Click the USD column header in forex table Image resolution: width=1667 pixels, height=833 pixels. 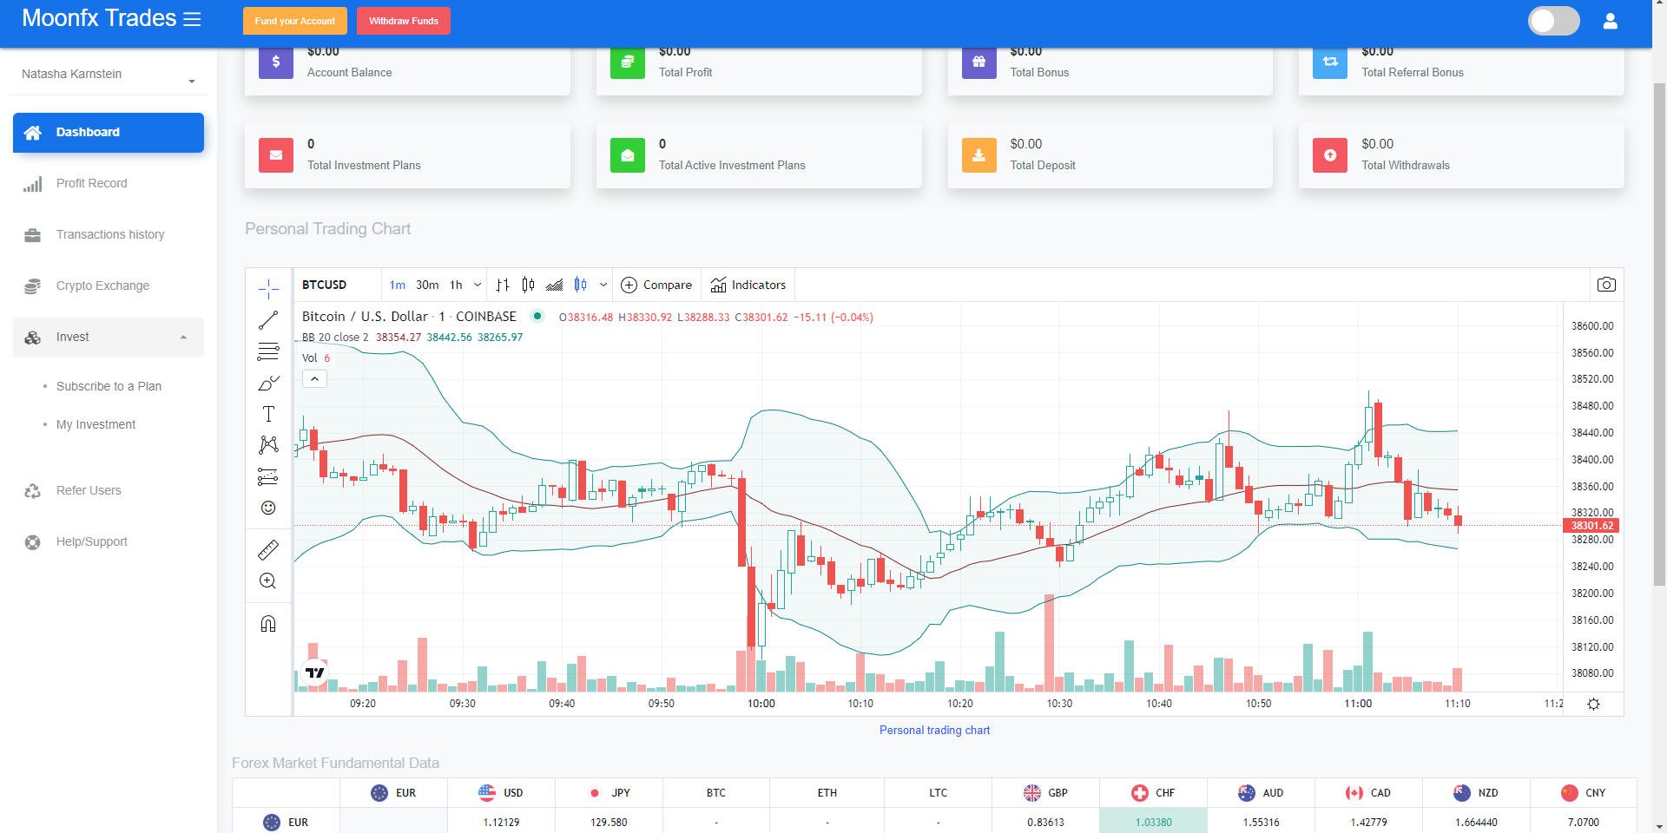[501, 793]
